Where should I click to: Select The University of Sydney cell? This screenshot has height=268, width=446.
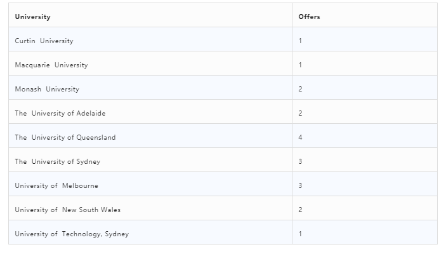(x=150, y=160)
